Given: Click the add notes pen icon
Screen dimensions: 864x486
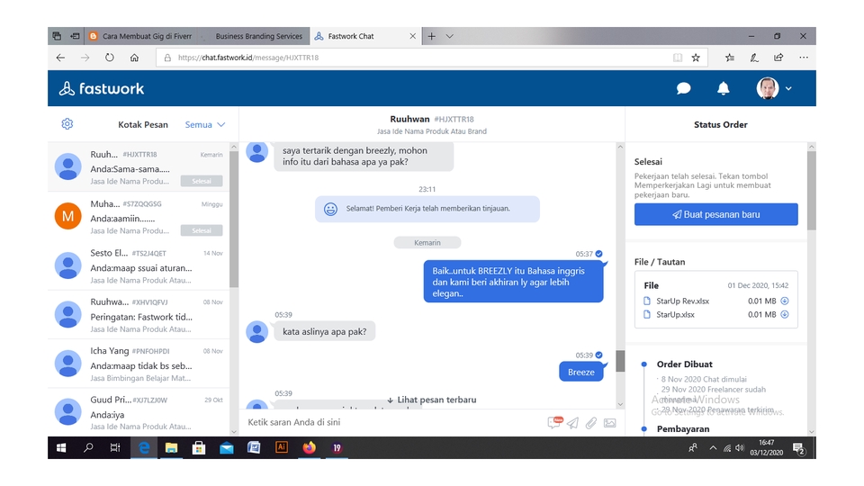Looking at the screenshot, I should [754, 58].
